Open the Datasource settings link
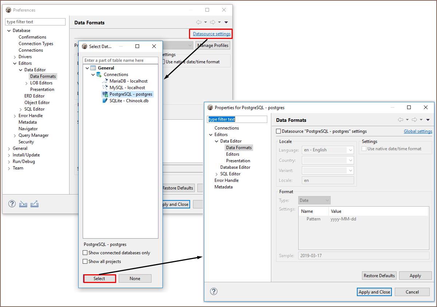437x307 pixels. click(x=212, y=34)
